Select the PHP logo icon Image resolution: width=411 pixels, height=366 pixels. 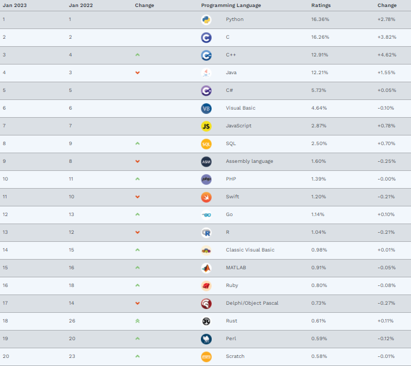[206, 180]
